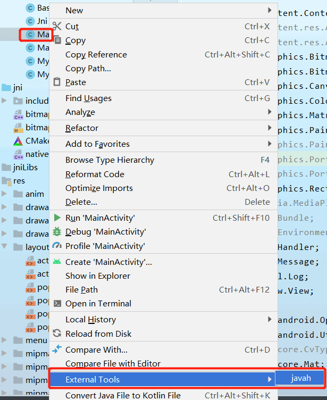This screenshot has width=327, height=400.
Task: Choose Copy Reference
Action: 163,54
